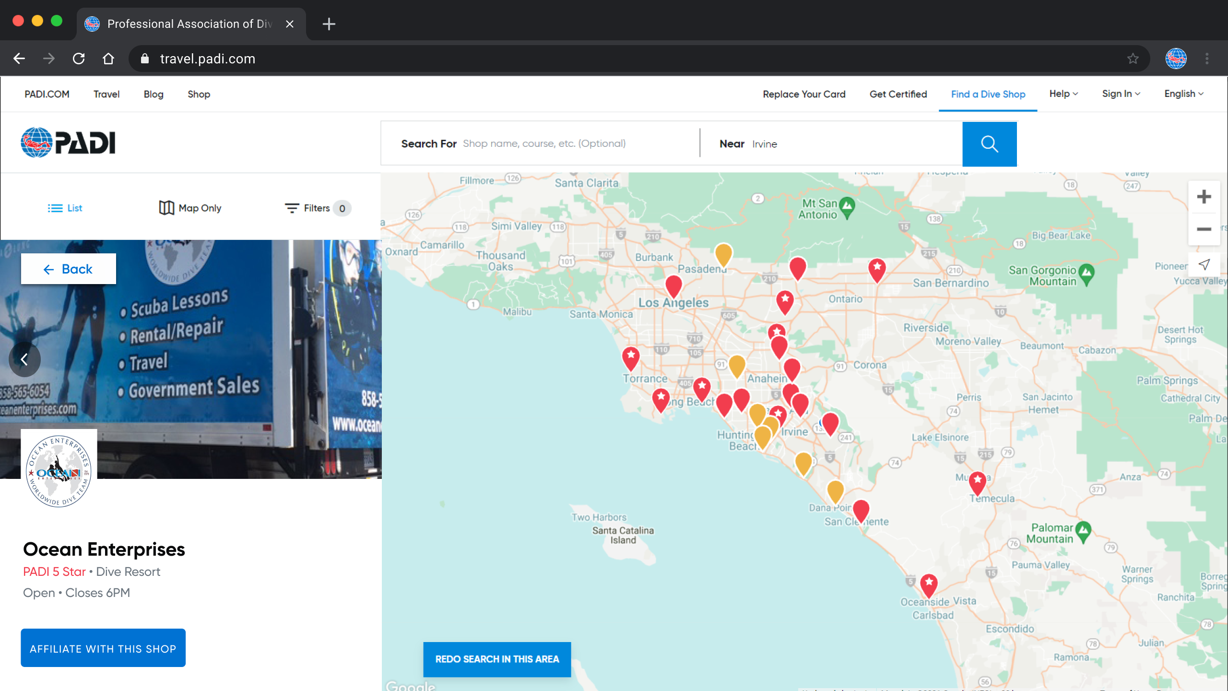Go to the Travel menu item
This screenshot has width=1228, height=691.
[x=106, y=95]
